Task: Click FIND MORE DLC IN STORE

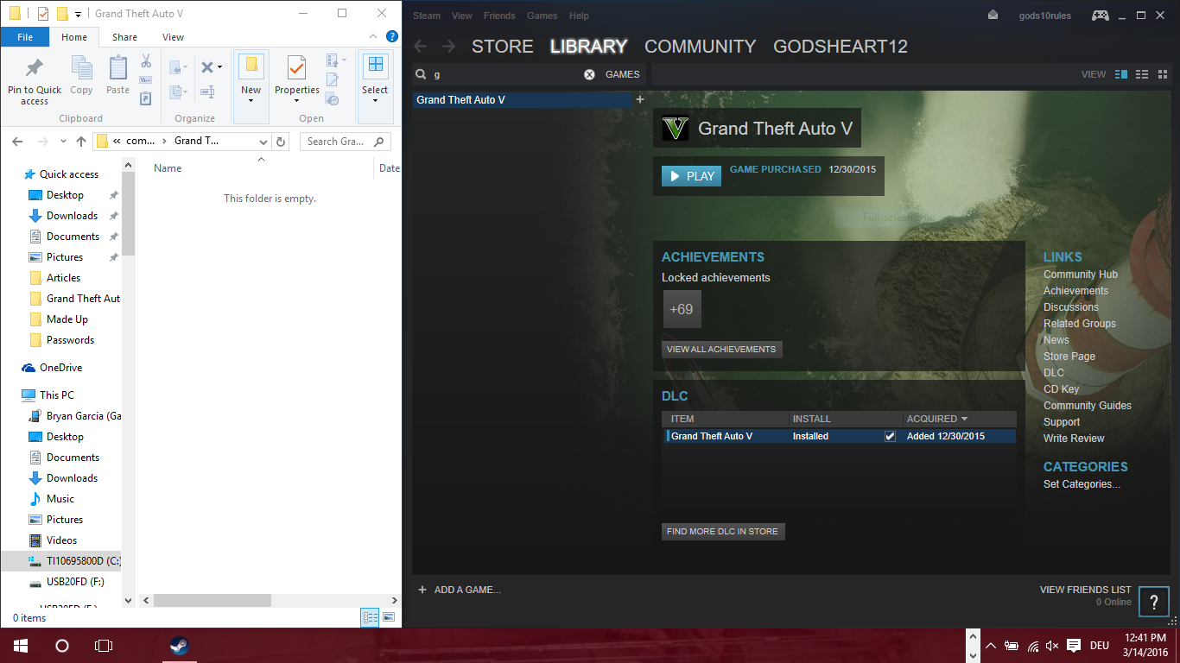Action: [x=722, y=532]
